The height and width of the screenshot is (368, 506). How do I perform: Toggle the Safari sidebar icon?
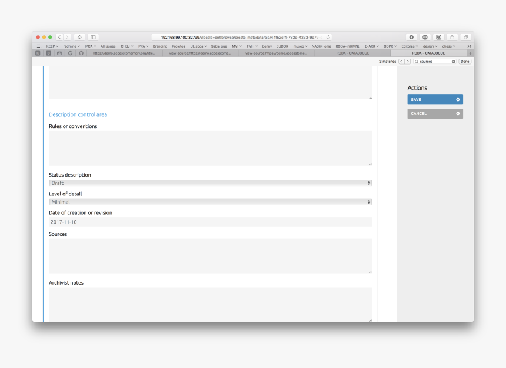(93, 37)
